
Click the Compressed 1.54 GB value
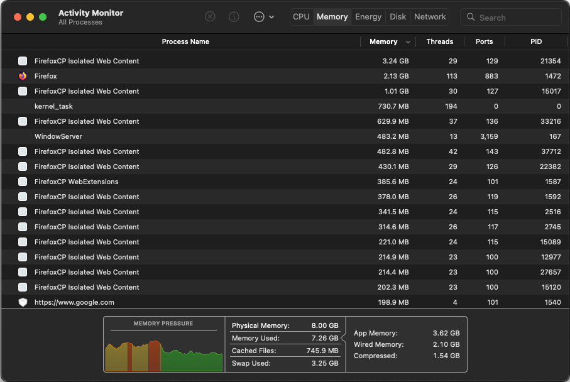446,356
